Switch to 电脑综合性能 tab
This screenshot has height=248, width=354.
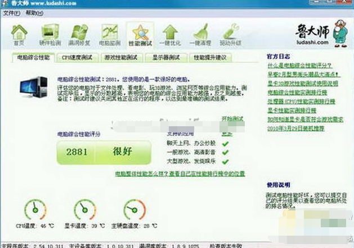[33, 58]
